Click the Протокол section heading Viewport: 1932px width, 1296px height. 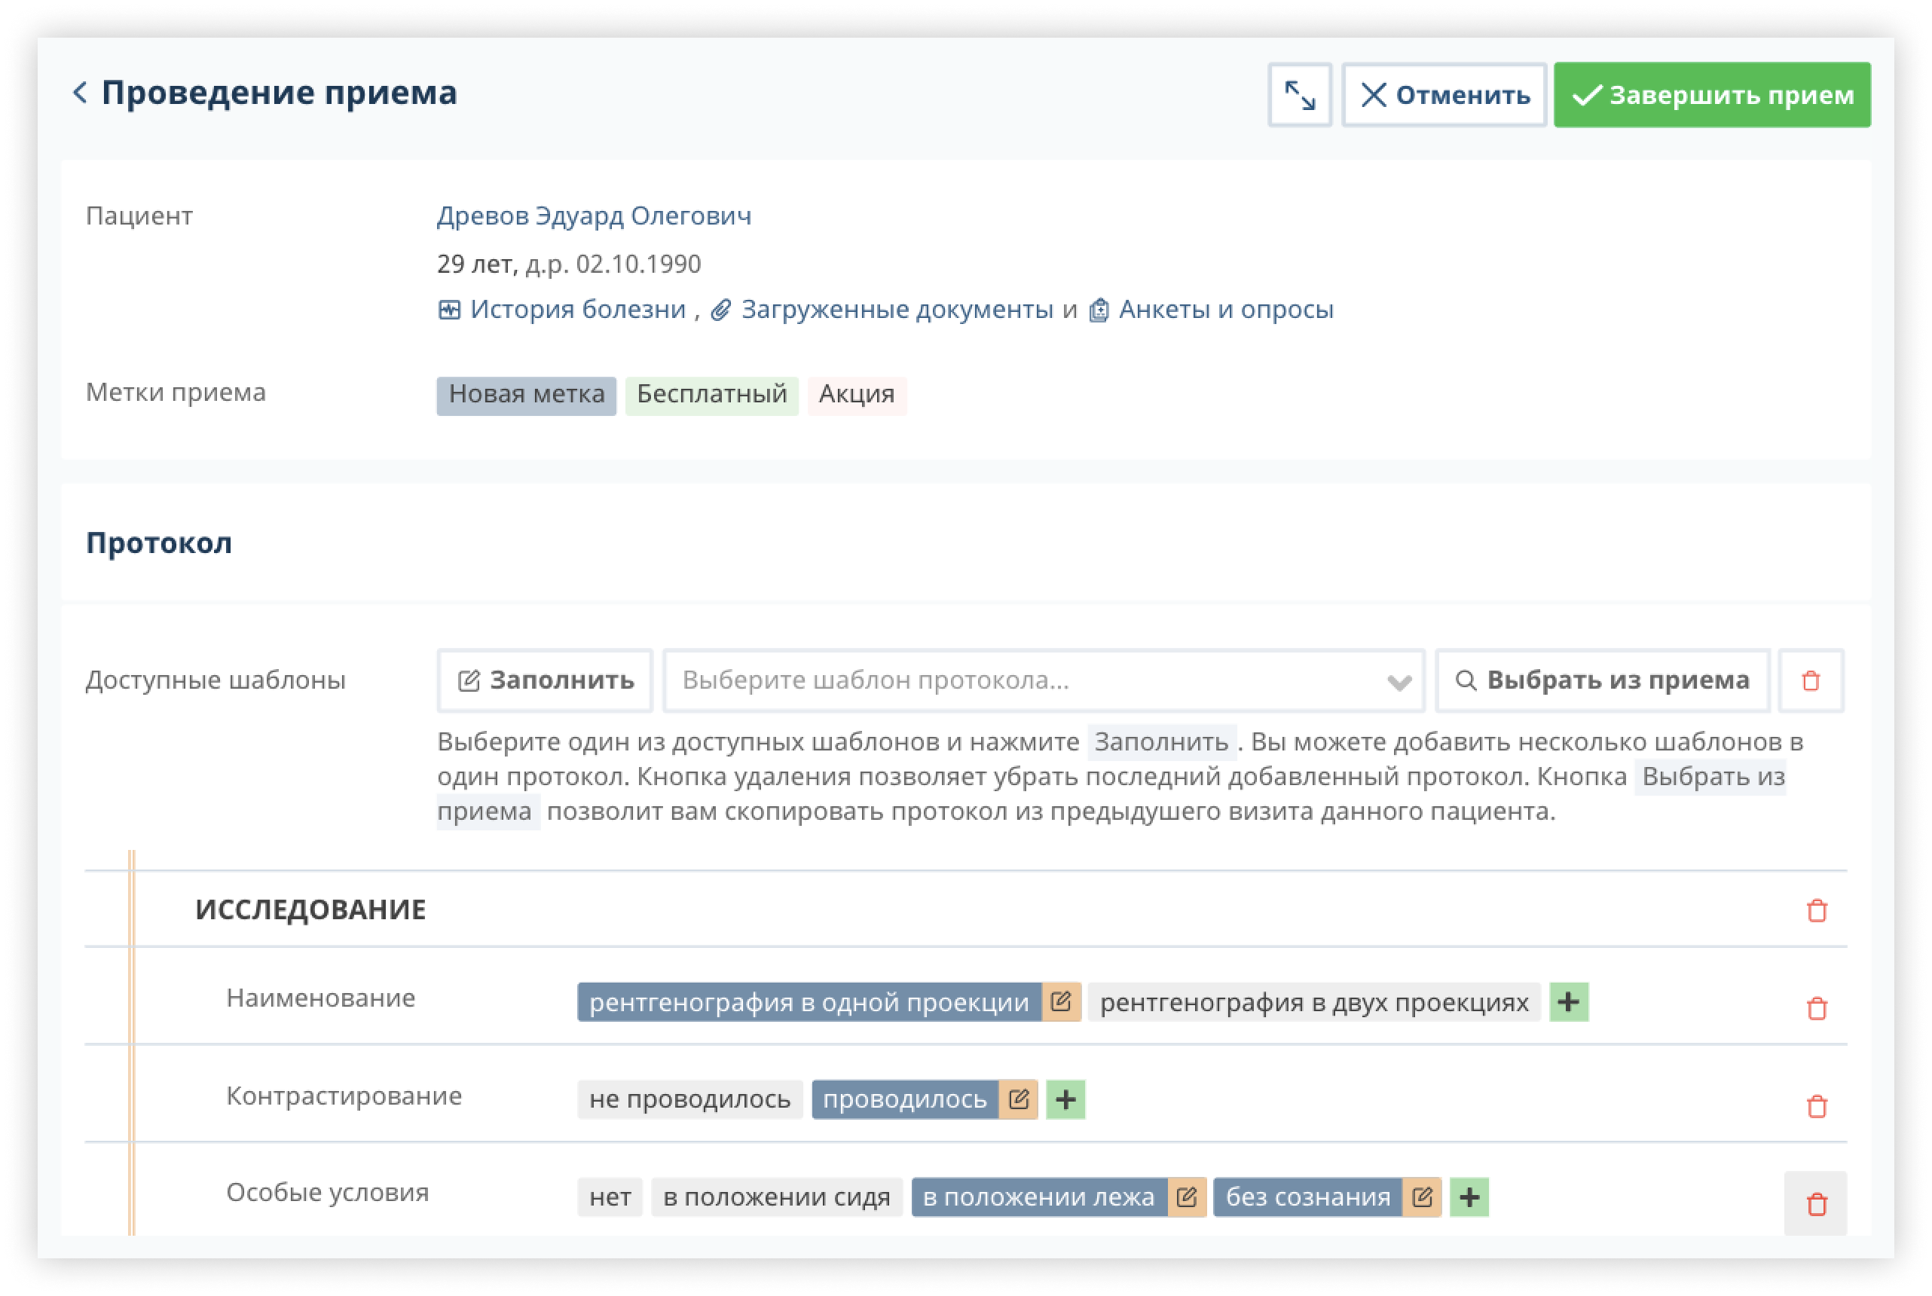click(x=159, y=543)
